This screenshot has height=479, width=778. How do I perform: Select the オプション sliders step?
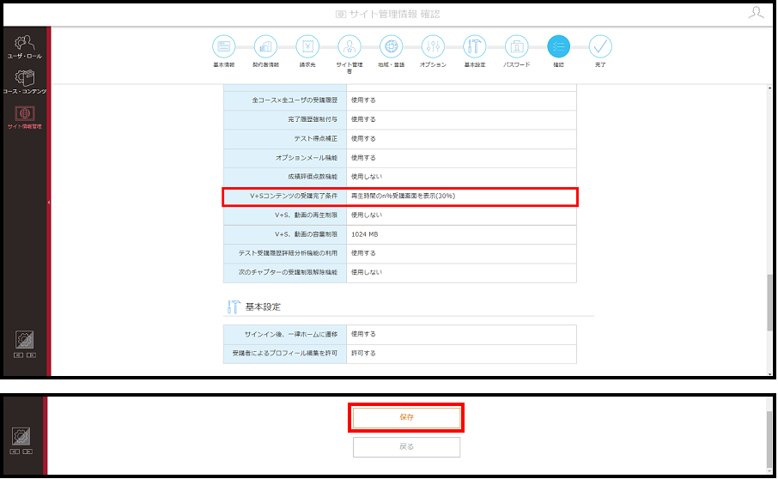433,46
